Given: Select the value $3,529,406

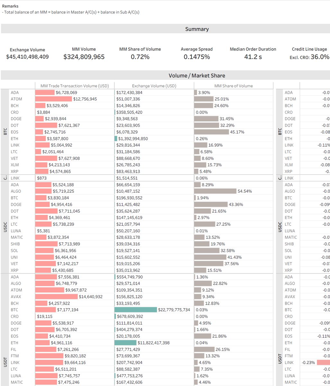Looking at the screenshot, I should point(58,106).
